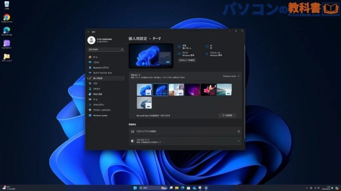Collapse the current theme section chevron
Image resolution: width=341 pixels, height=191 pixels.
[239, 76]
